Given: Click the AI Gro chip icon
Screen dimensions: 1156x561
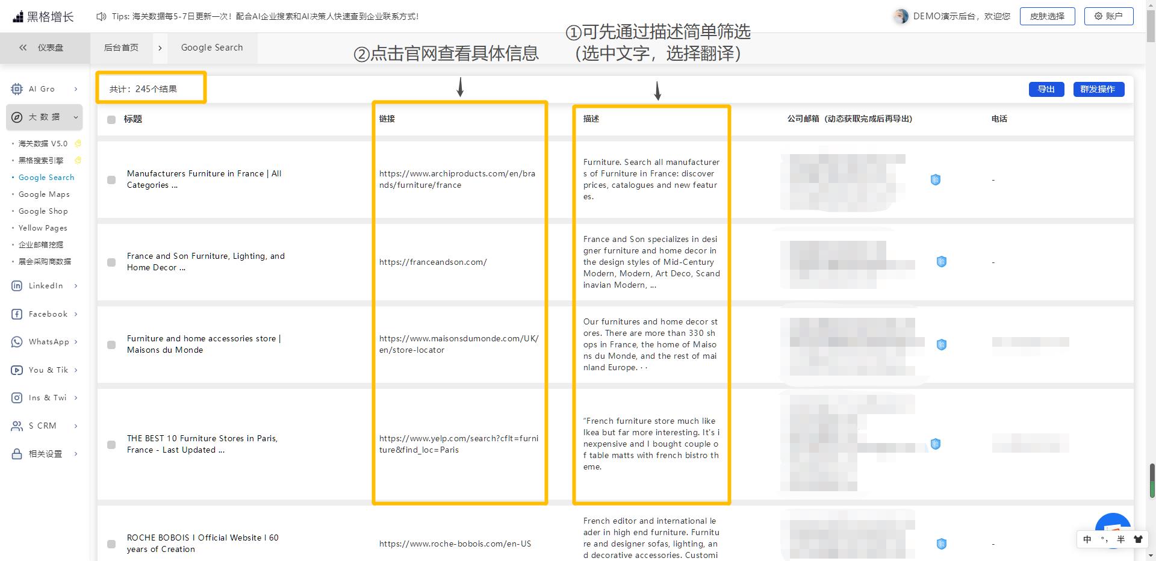Looking at the screenshot, I should coord(17,89).
